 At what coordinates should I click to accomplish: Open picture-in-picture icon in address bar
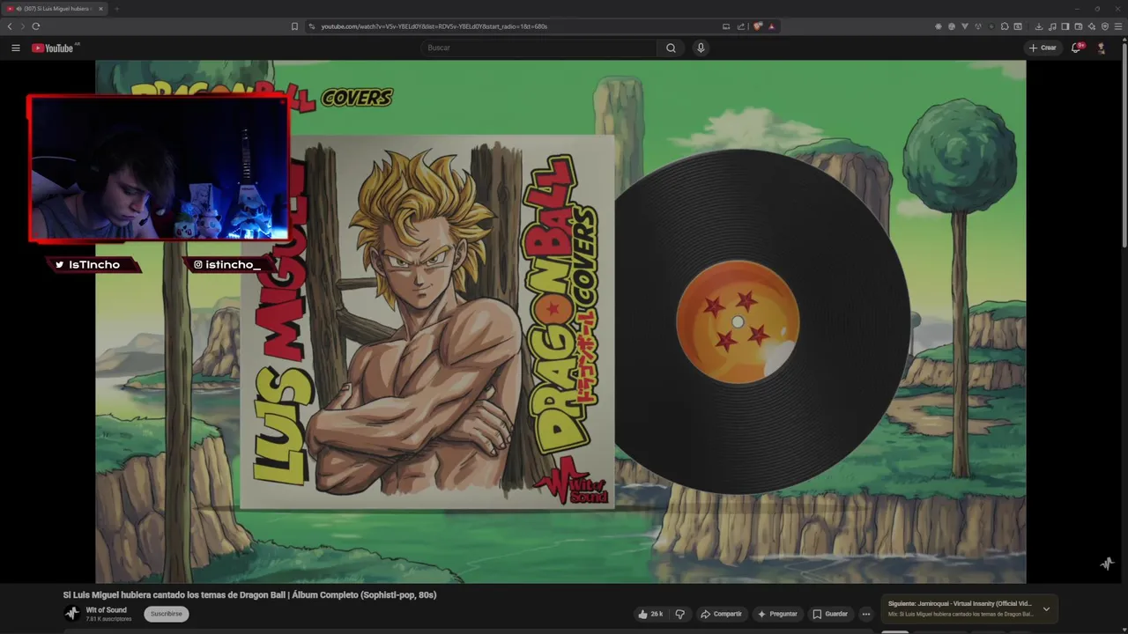pos(726,26)
